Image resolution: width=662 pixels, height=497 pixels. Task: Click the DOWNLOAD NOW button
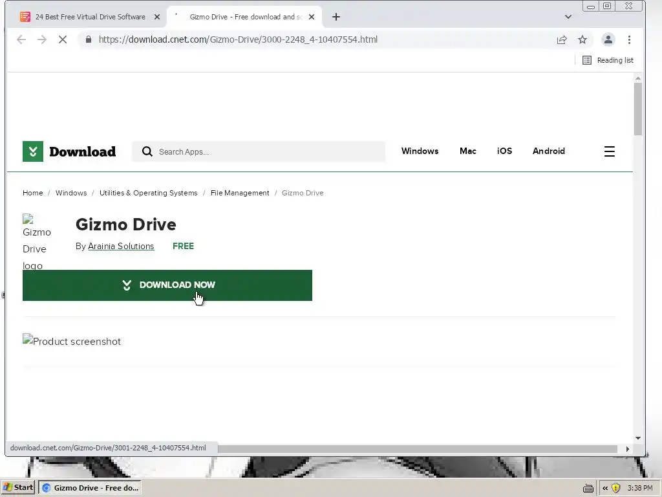(x=167, y=285)
